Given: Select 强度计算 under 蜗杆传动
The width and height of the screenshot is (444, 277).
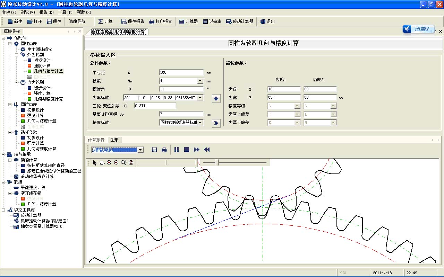Looking at the screenshot, I should pyautogui.click(x=35, y=143).
